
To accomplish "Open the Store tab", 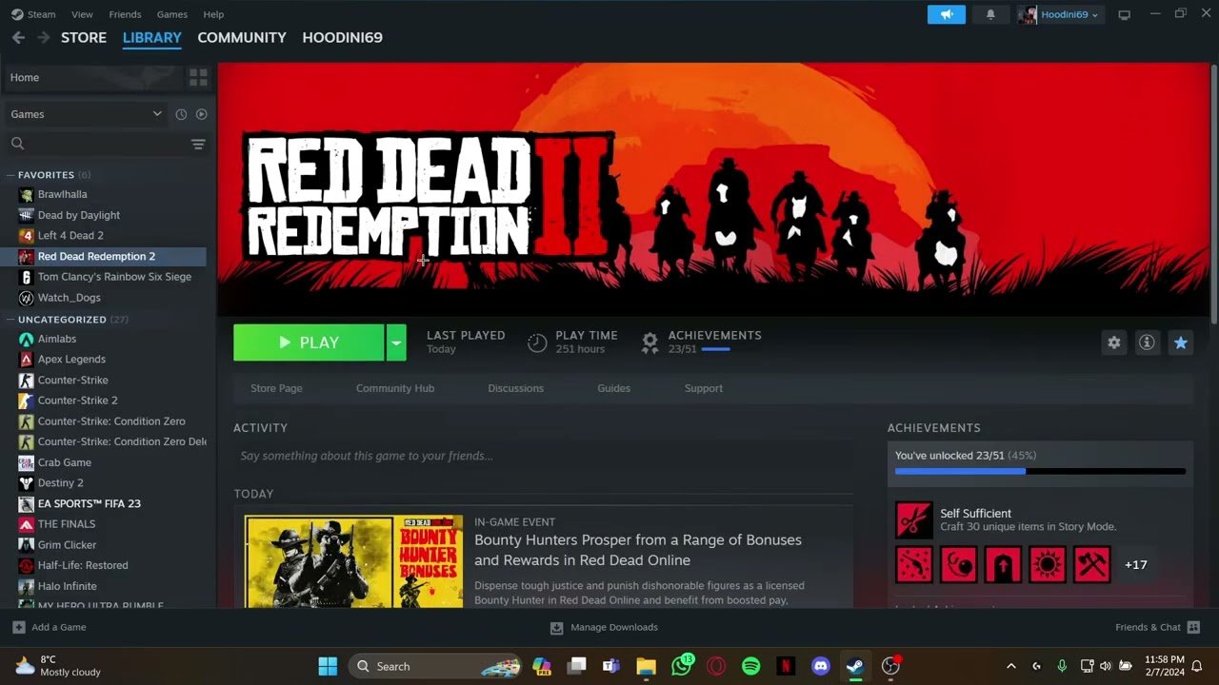I will click(x=84, y=37).
